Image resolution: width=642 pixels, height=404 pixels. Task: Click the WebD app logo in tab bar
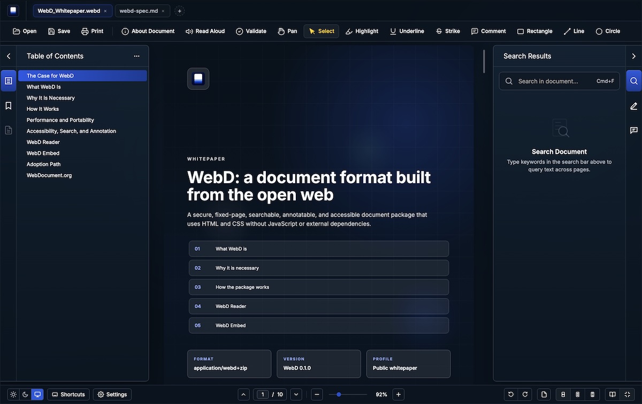(x=13, y=11)
